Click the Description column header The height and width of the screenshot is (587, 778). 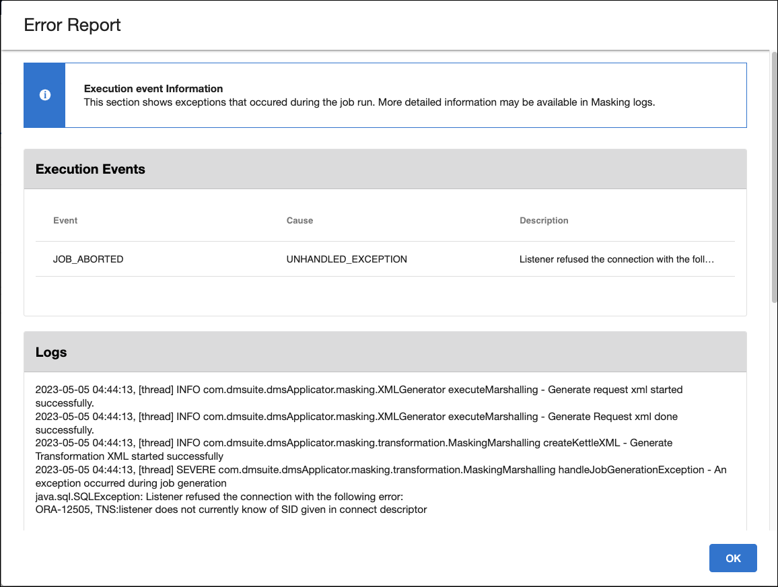point(544,221)
